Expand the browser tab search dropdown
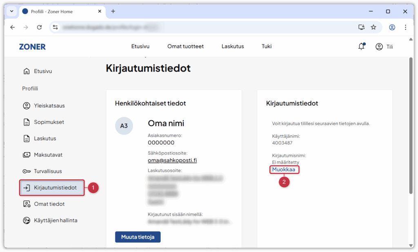Viewport: 418px width, 252px height. coord(11,11)
